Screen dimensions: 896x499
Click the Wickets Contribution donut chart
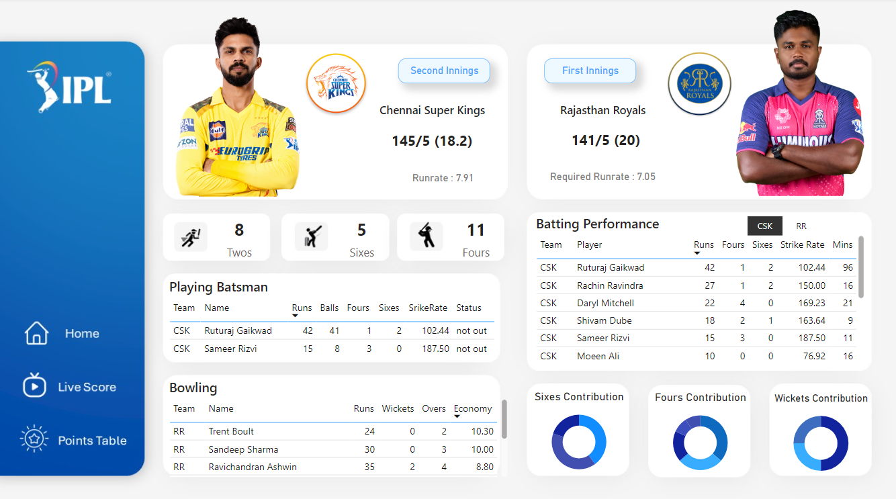click(x=821, y=443)
